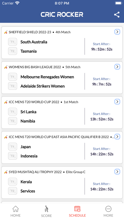
Task: Tap Melbourne Renegades Women team logo
Action: click(13, 77)
